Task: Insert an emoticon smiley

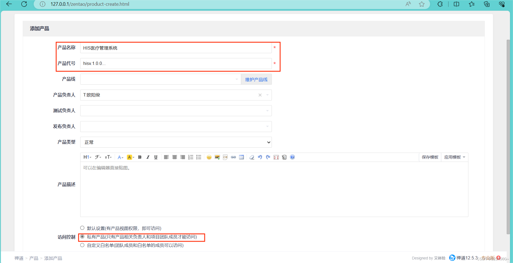Action: [209, 157]
